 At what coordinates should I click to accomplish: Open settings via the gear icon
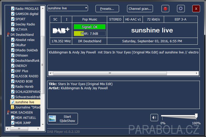coord(181,9)
